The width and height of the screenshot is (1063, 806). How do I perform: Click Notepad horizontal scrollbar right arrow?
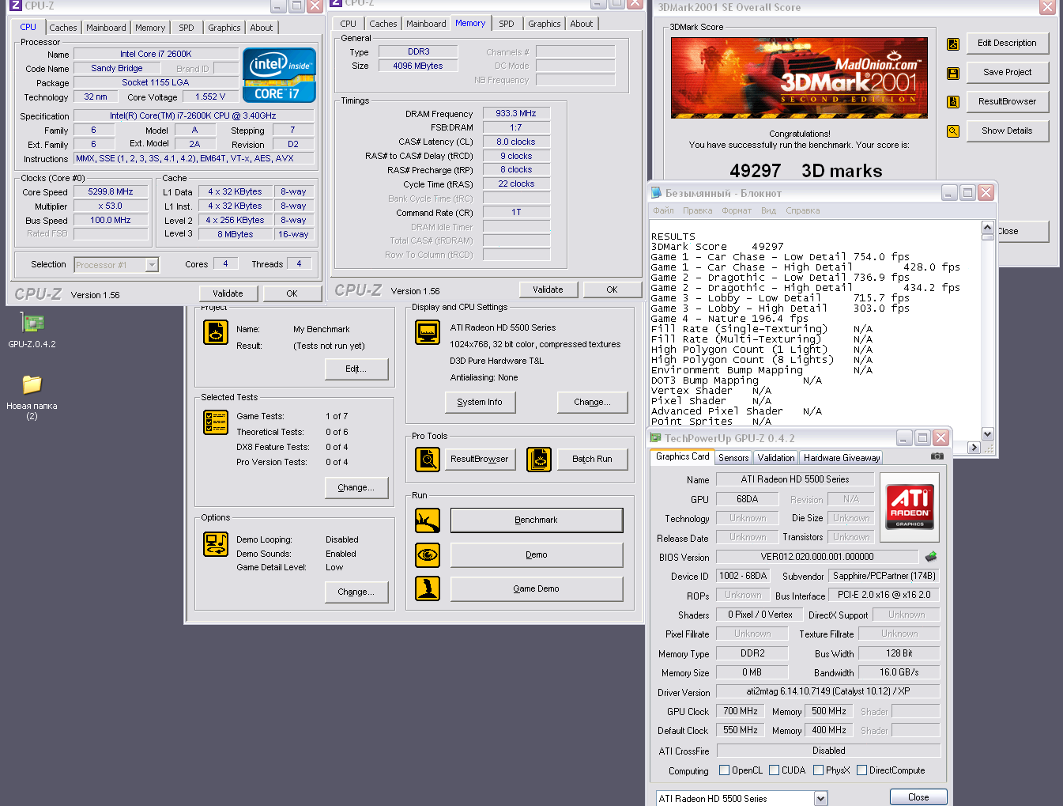pyautogui.click(x=974, y=448)
